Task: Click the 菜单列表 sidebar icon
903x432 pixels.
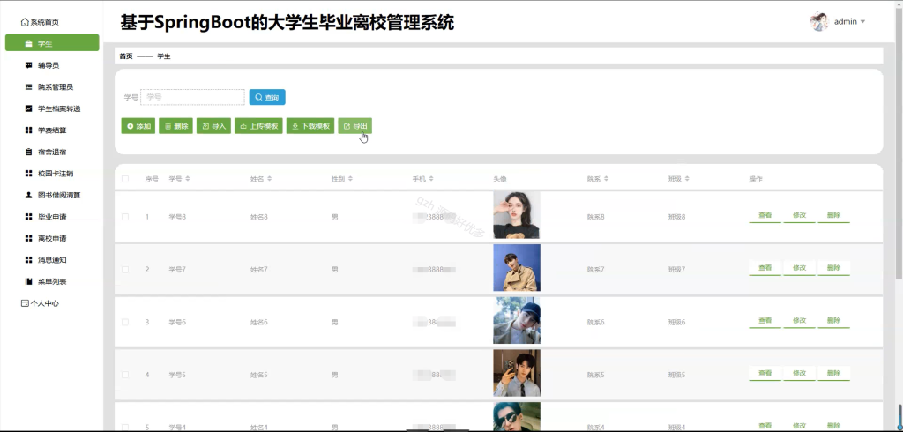Action: pyautogui.click(x=29, y=281)
